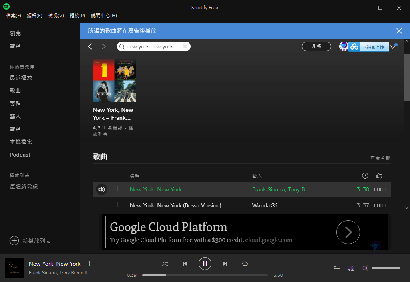The height and width of the screenshot is (282, 410).
Task: Add Bossa Version track to library
Action: click(117, 205)
